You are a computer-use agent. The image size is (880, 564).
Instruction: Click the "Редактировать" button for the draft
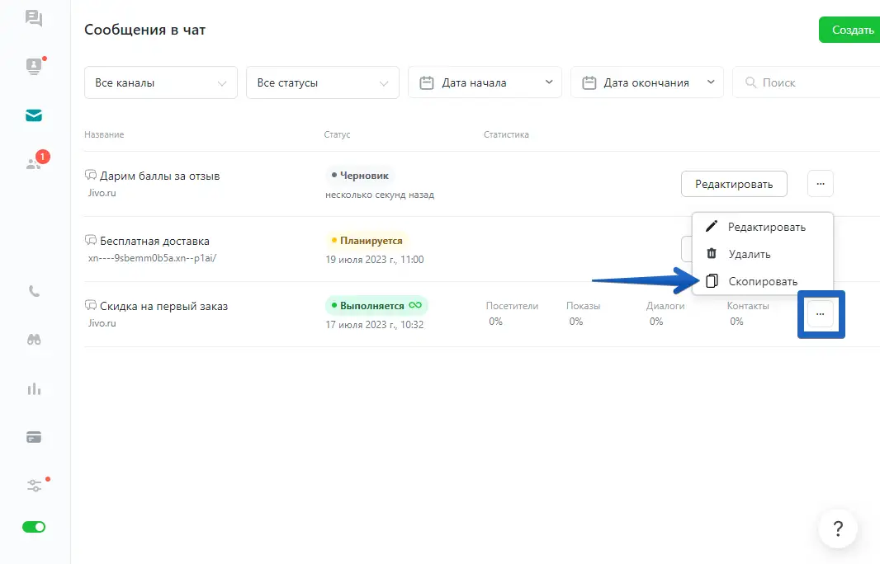point(733,184)
